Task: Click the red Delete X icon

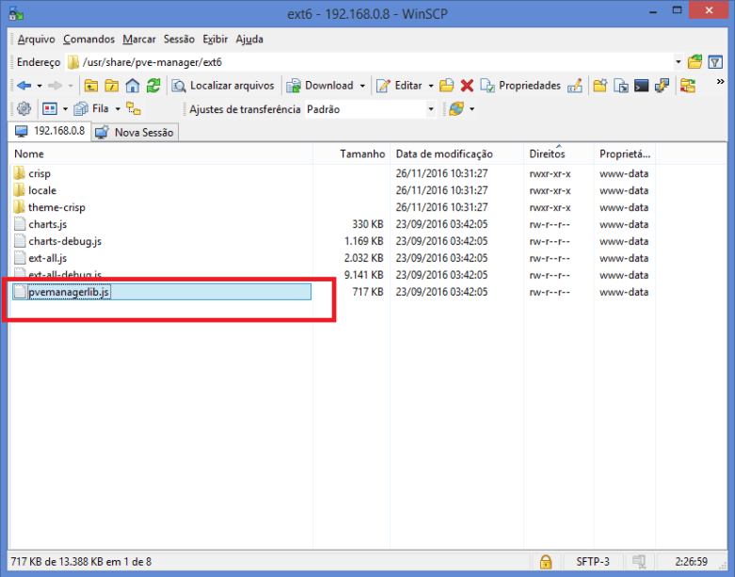Action: pyautogui.click(x=467, y=86)
